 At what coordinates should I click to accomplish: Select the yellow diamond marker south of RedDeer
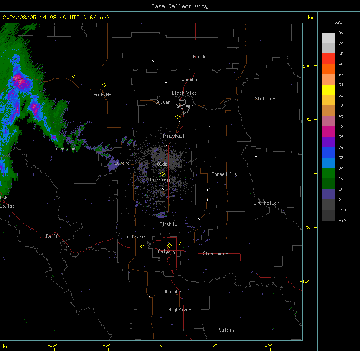[x=177, y=117]
